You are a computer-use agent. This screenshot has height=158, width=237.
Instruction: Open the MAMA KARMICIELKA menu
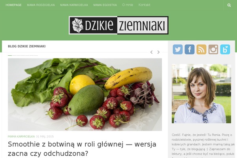pos(74,5)
